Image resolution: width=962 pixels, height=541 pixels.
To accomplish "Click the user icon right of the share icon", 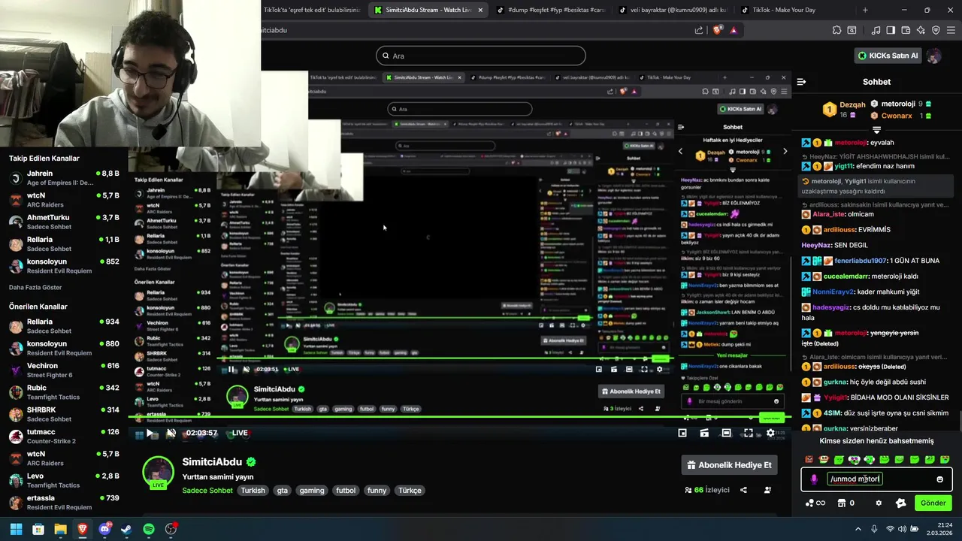I will [x=767, y=490].
